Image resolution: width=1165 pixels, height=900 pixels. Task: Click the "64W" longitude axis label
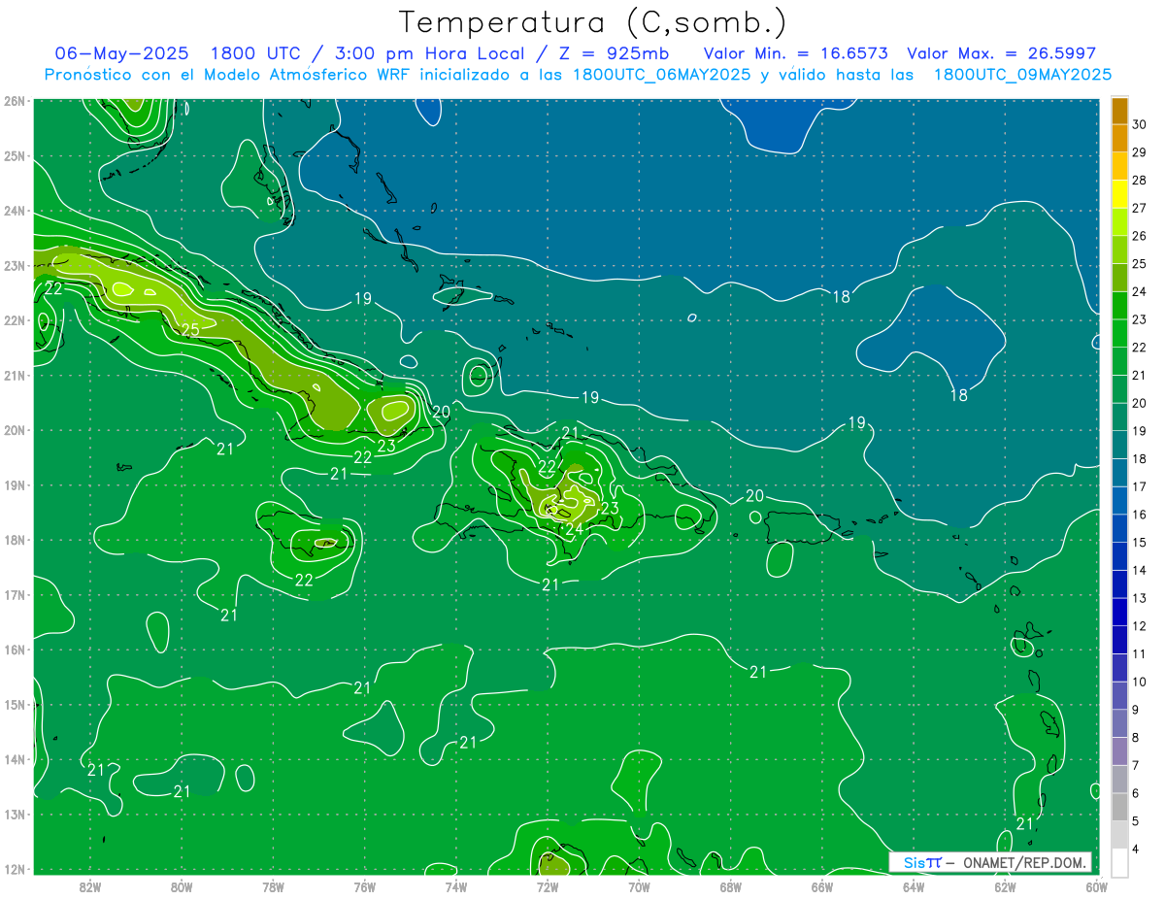pyautogui.click(x=914, y=885)
